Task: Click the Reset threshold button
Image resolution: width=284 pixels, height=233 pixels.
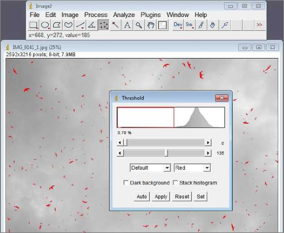Action: [182, 196]
